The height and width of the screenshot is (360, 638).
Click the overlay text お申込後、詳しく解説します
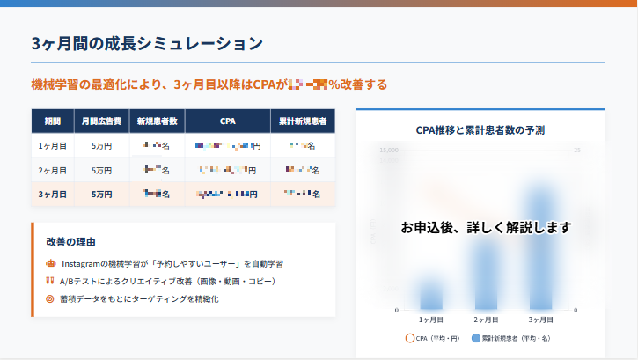click(486, 227)
